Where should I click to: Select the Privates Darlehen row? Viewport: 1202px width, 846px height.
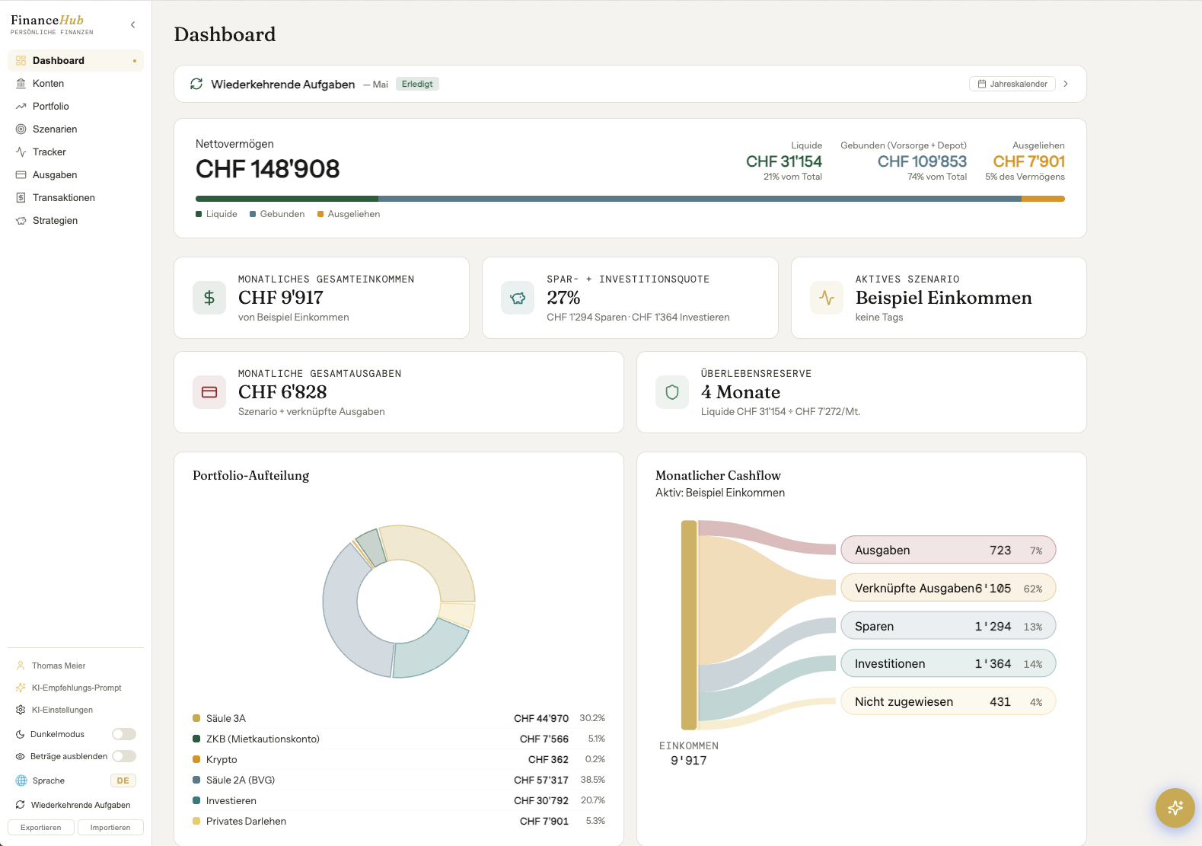coord(399,821)
